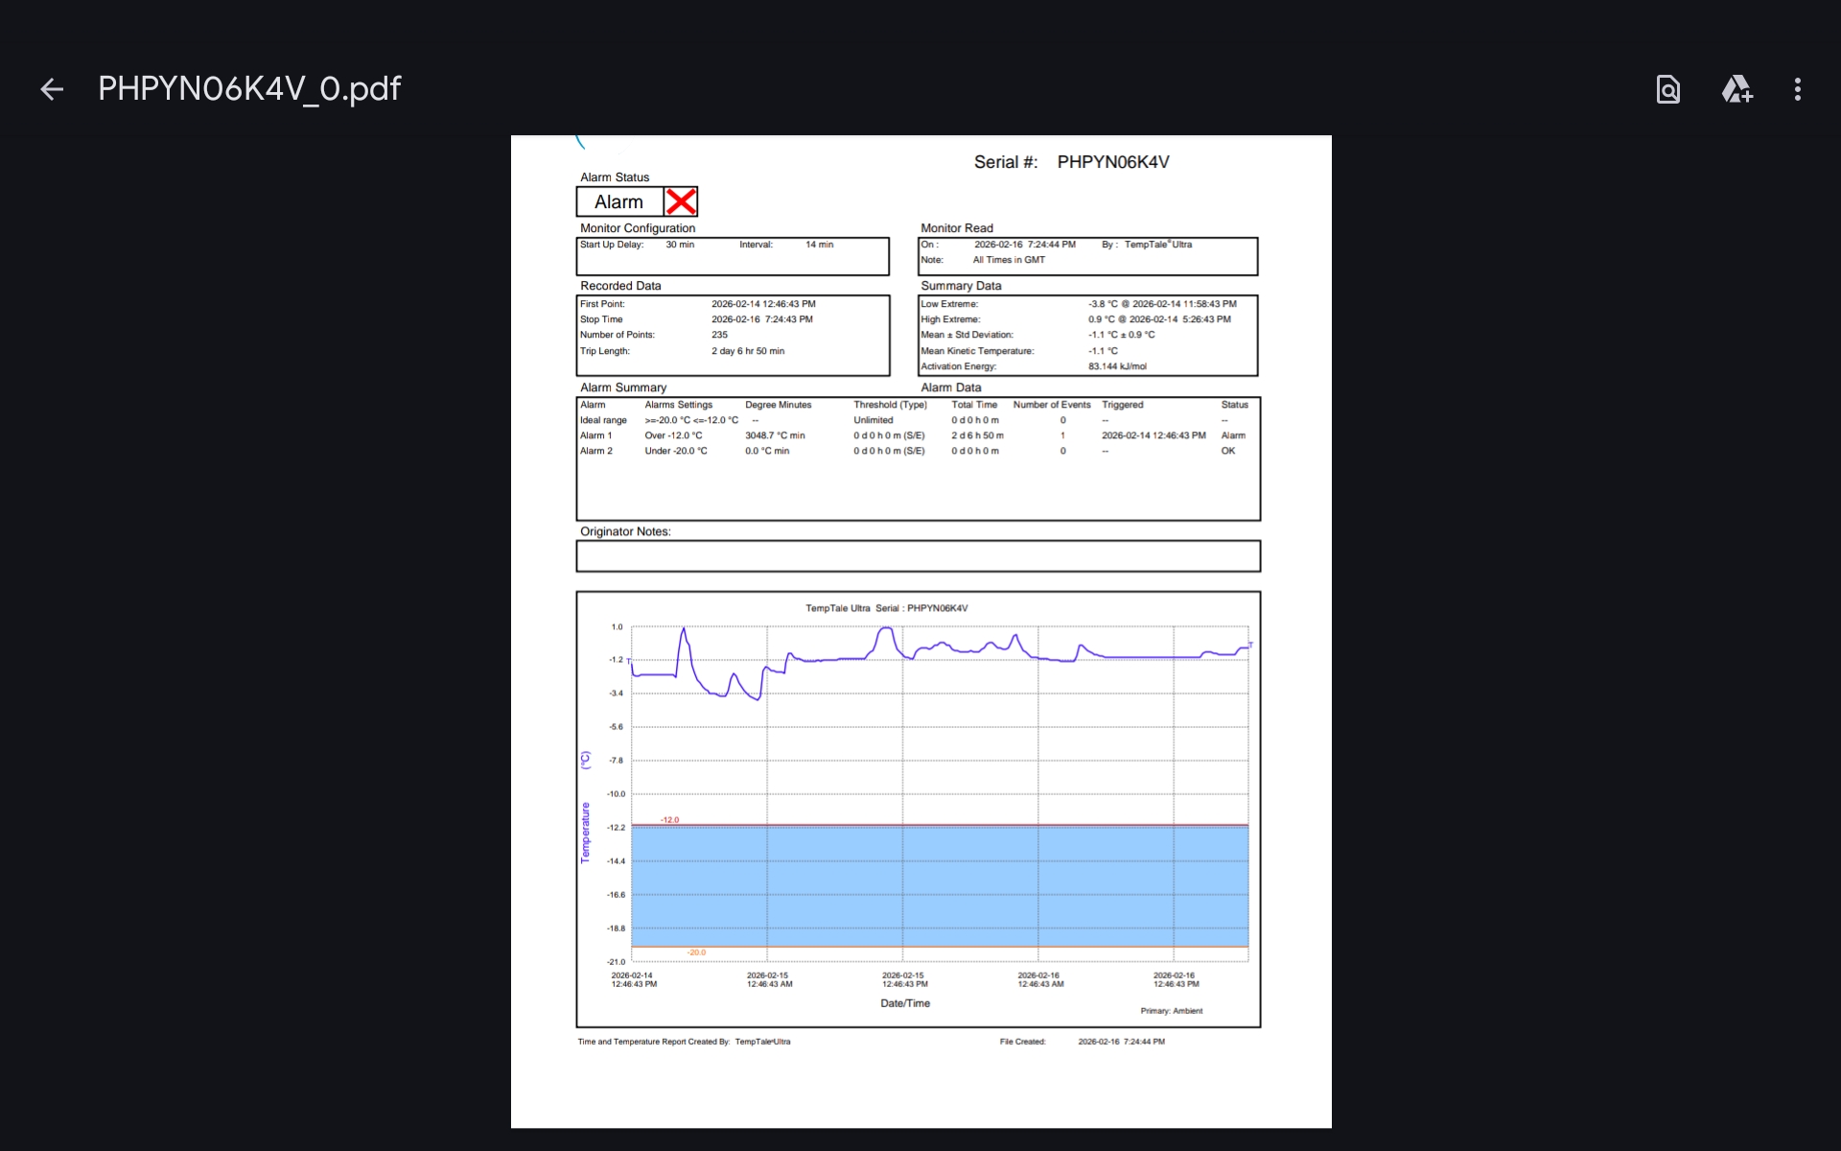Click the chart title TempTale Ultra Serial
The height and width of the screenshot is (1151, 1841).
[x=886, y=608]
